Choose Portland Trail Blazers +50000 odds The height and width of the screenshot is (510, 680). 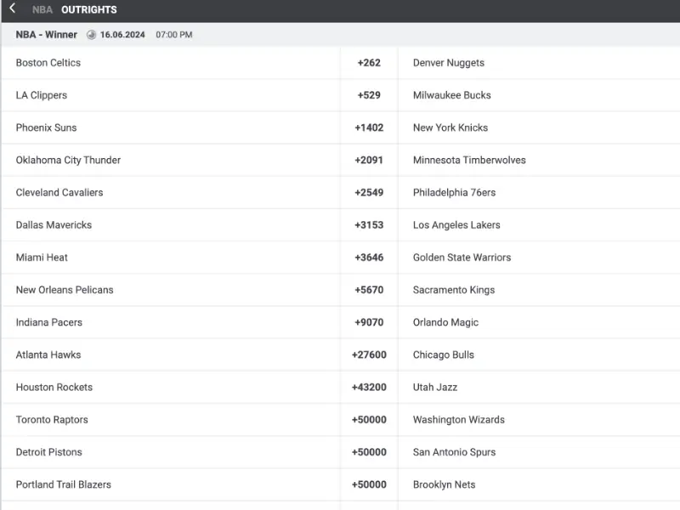click(x=369, y=484)
